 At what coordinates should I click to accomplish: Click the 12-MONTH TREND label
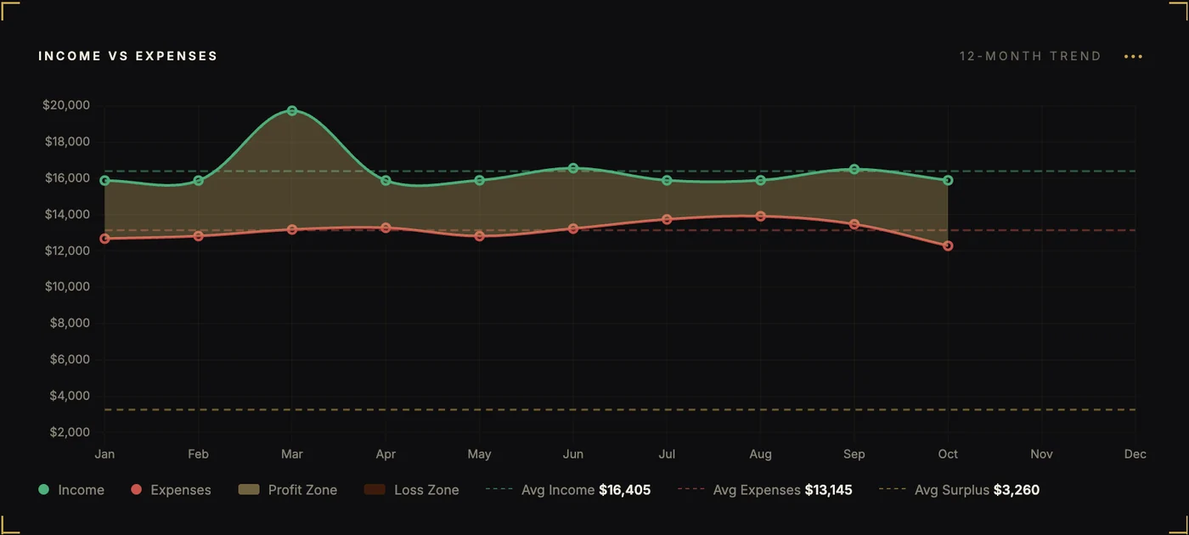(x=1030, y=56)
